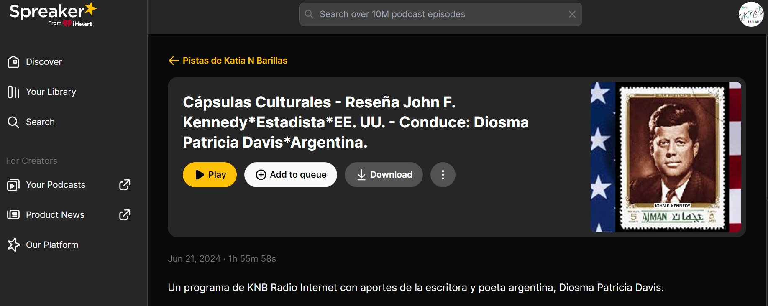
Task: Click external link icon beside Your Podcasts
Action: coord(125,185)
